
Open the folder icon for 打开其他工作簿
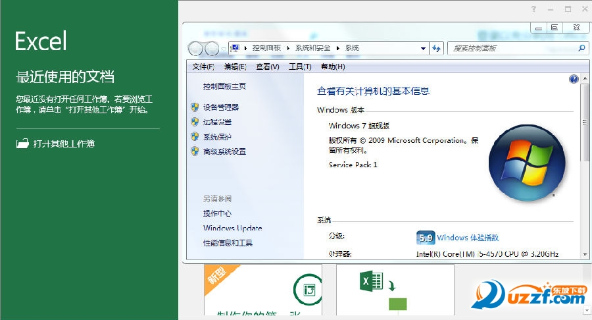[22, 144]
